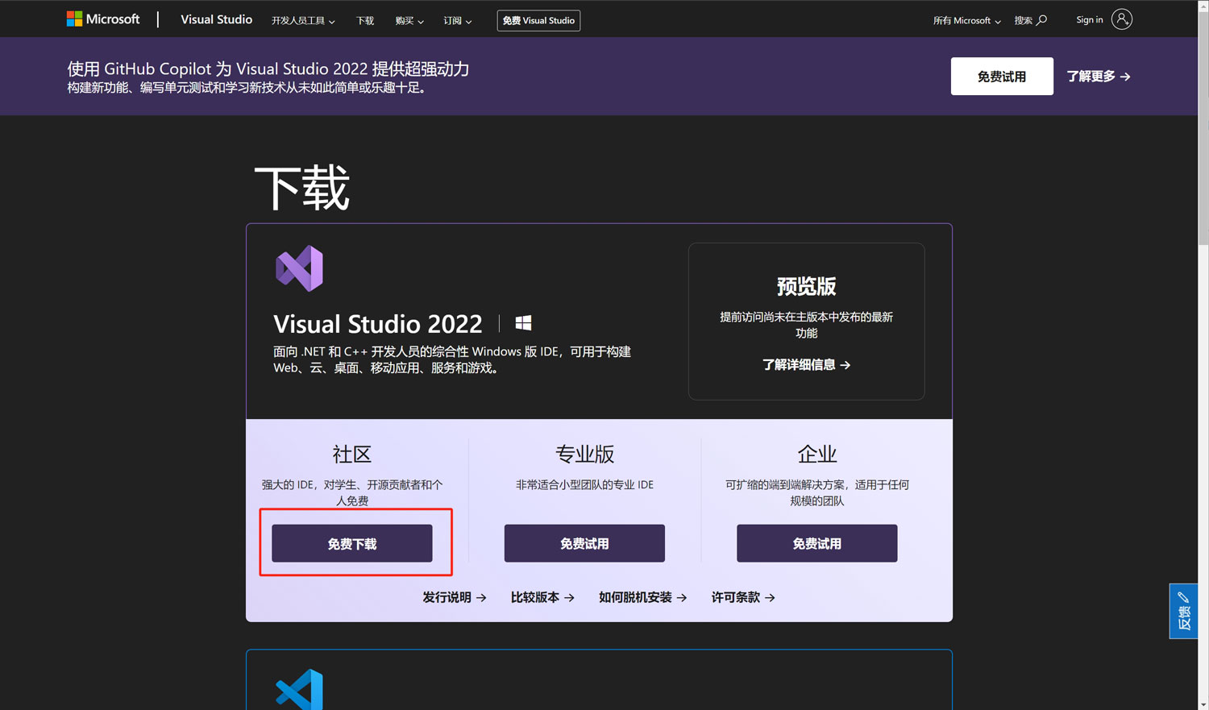
Task: Click the highlighted 免费下载 button for Community
Action: point(352,542)
